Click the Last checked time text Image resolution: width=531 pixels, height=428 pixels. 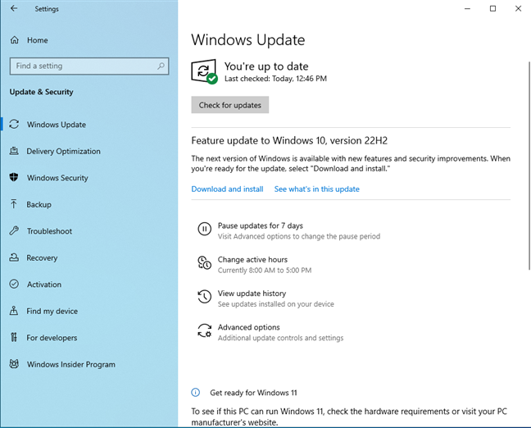pyautogui.click(x=275, y=79)
